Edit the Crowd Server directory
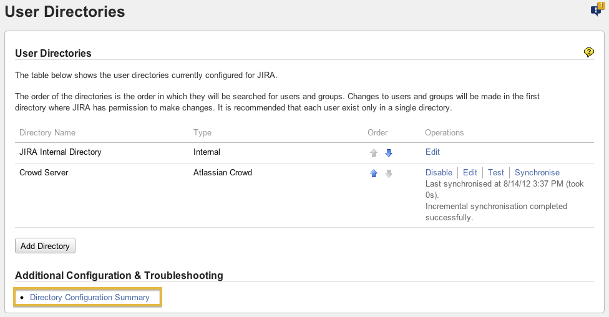 point(470,172)
